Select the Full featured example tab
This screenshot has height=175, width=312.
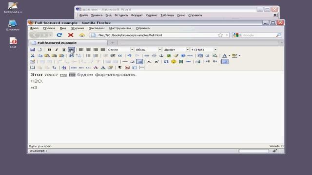pos(68,43)
